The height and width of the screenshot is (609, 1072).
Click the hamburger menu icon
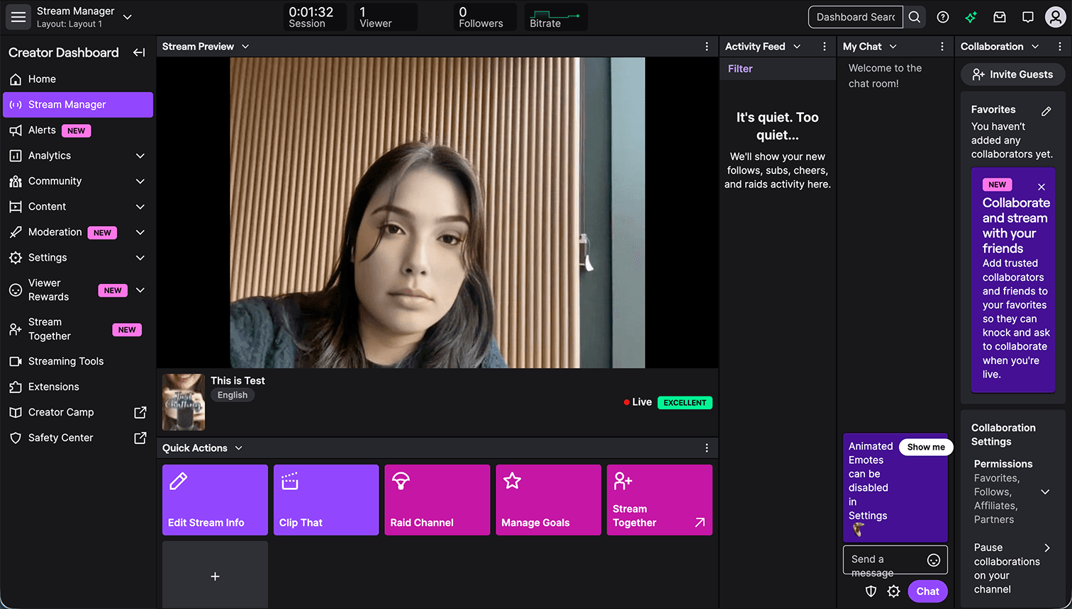18,16
